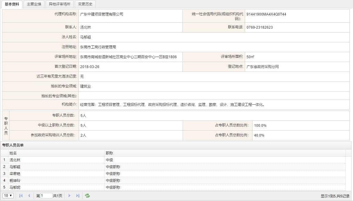Select the staff list row 马郁超
Screen dimensions: 353x201
pos(173,167)
